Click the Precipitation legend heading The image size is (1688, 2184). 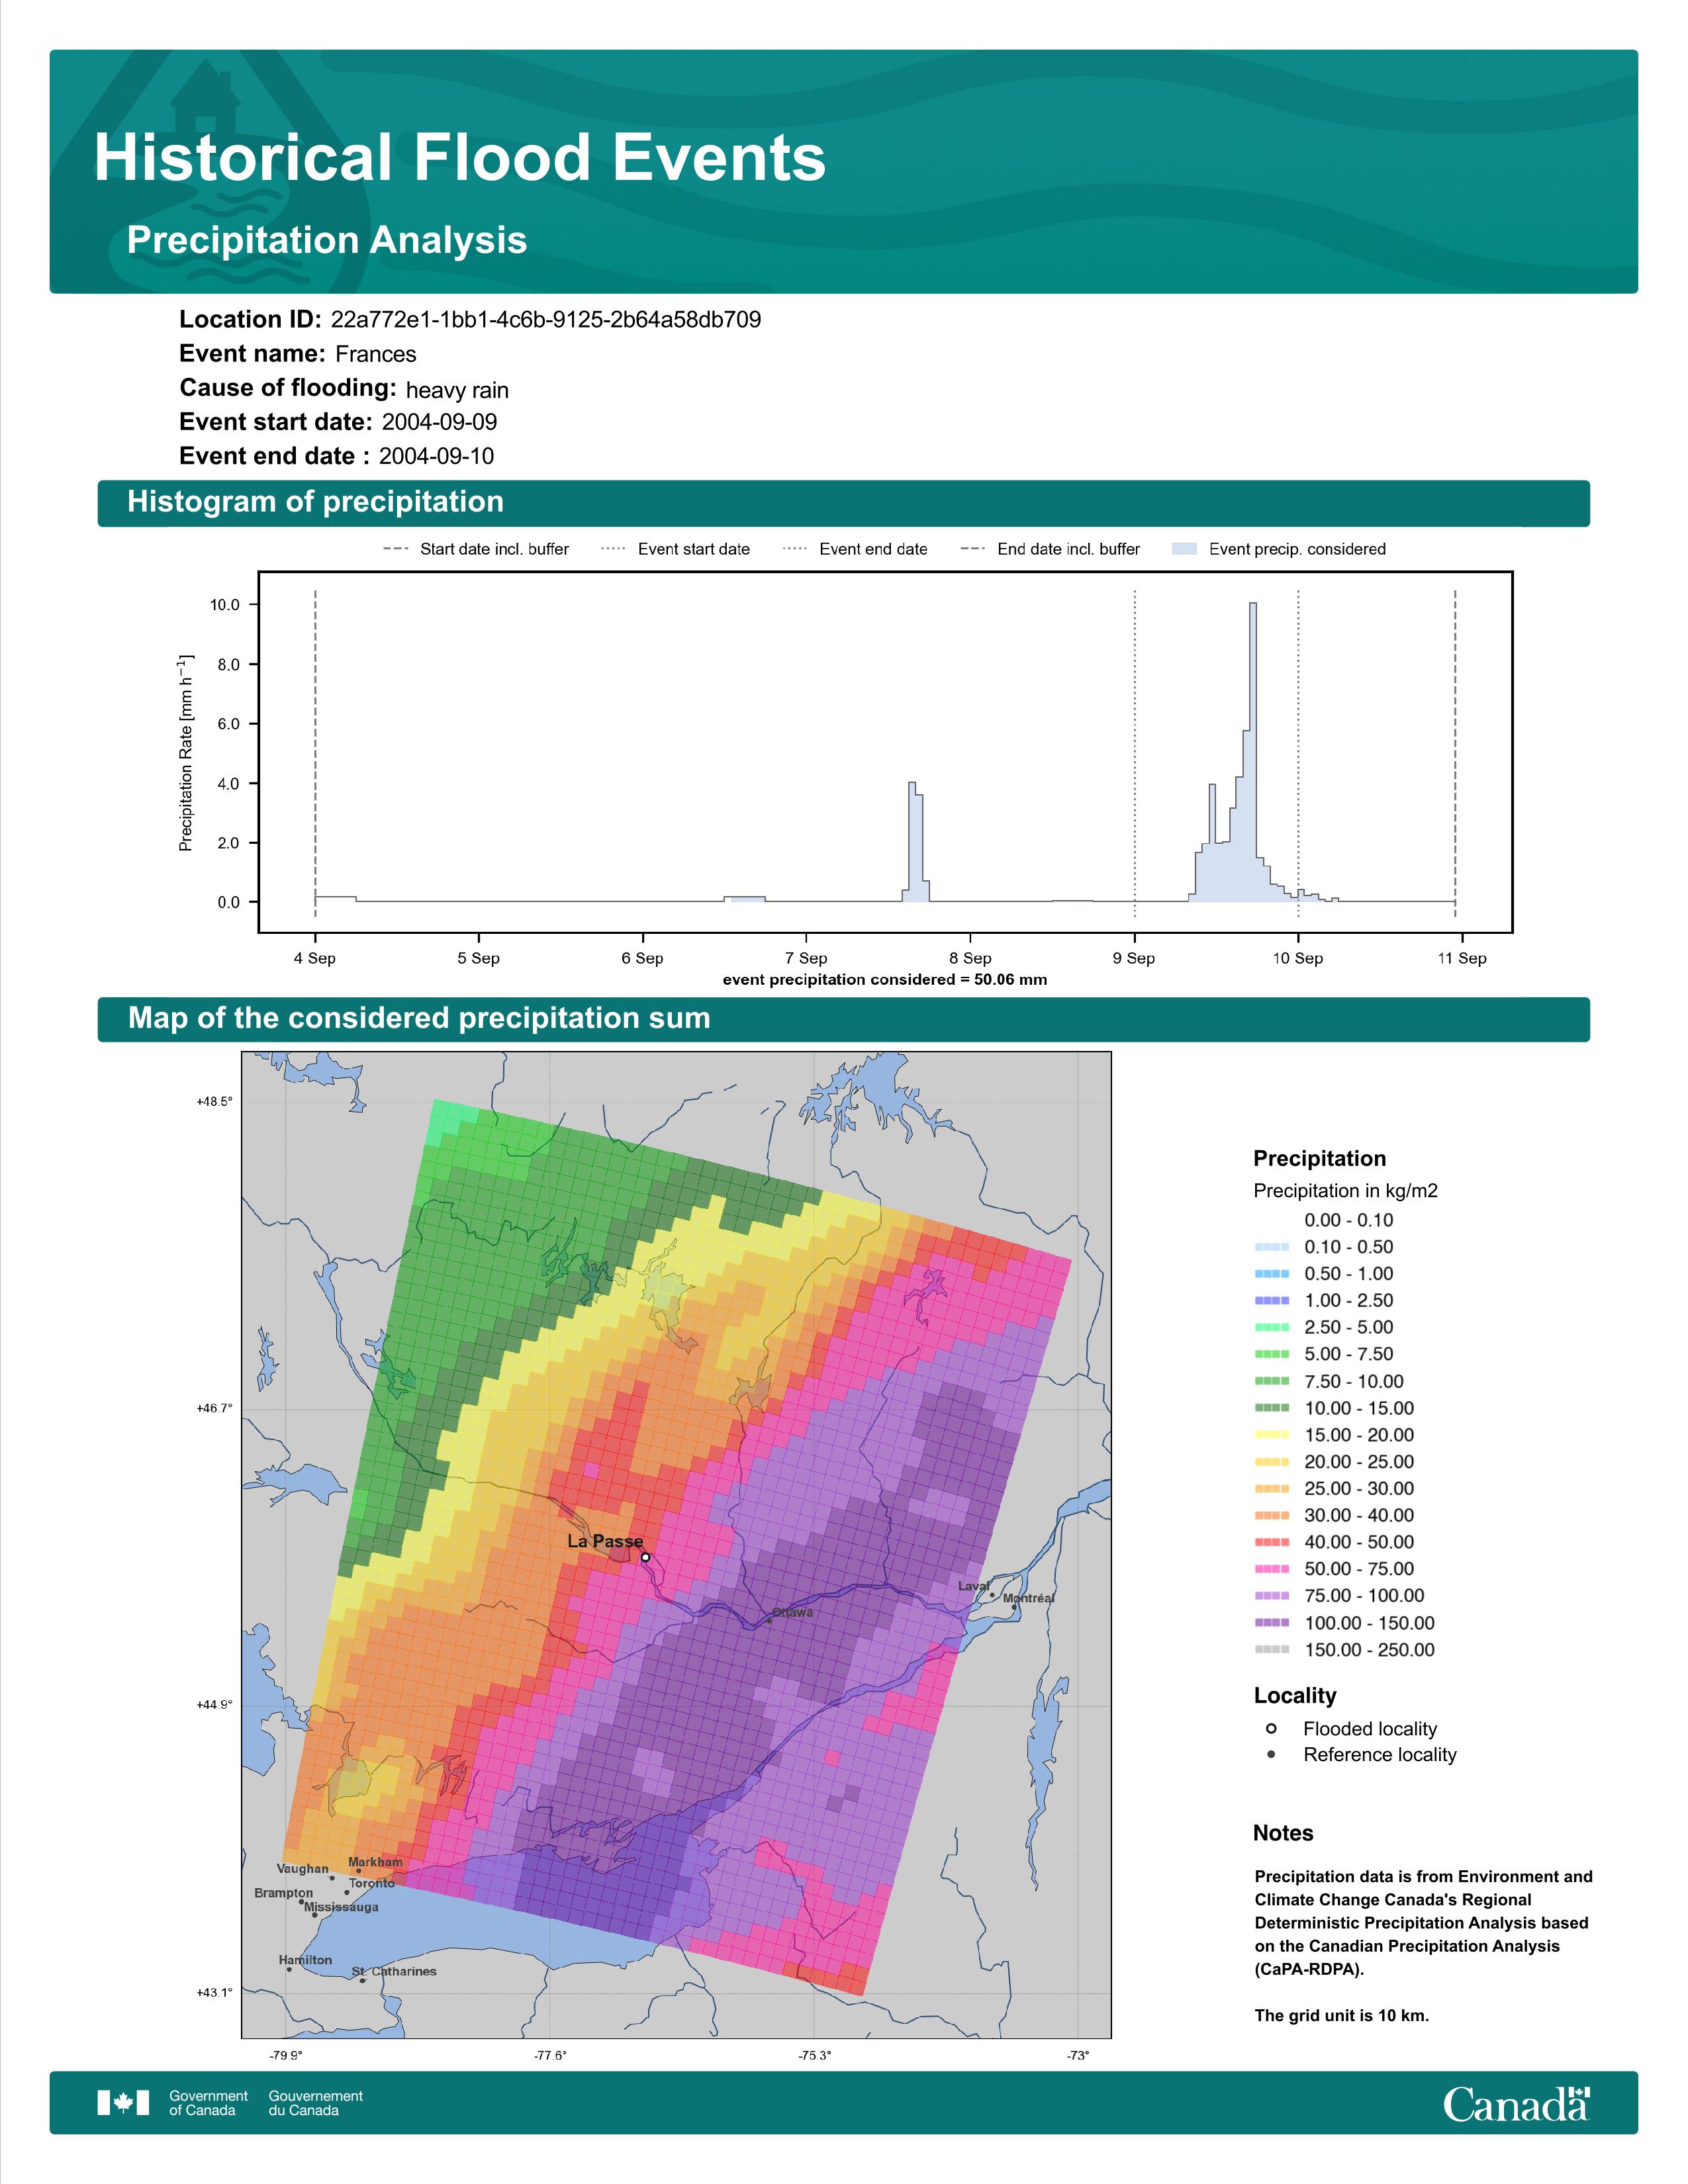[1319, 1159]
